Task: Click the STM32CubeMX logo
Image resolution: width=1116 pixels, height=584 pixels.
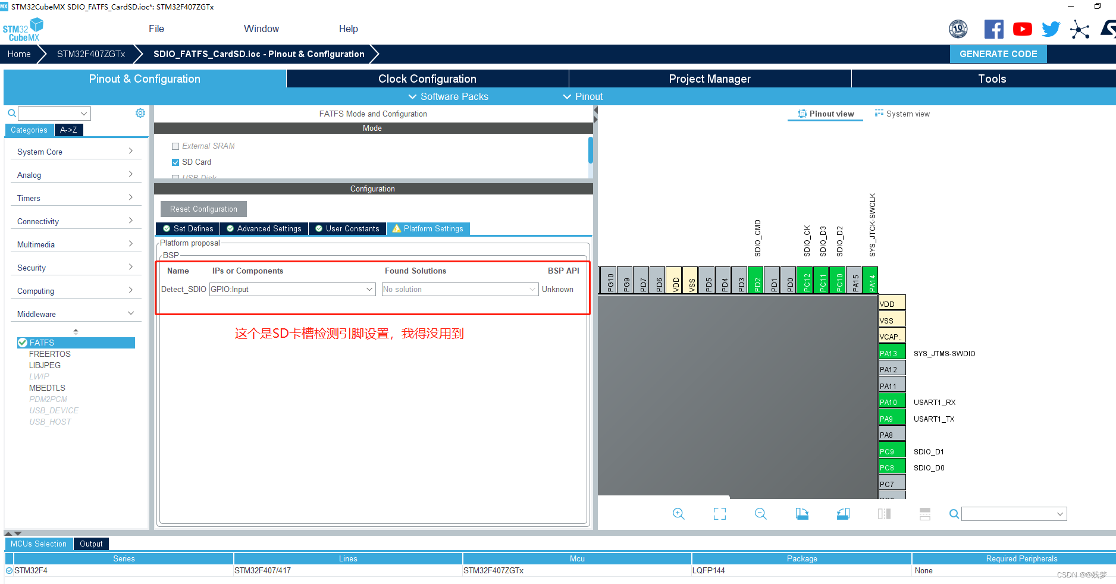Action: [x=23, y=30]
